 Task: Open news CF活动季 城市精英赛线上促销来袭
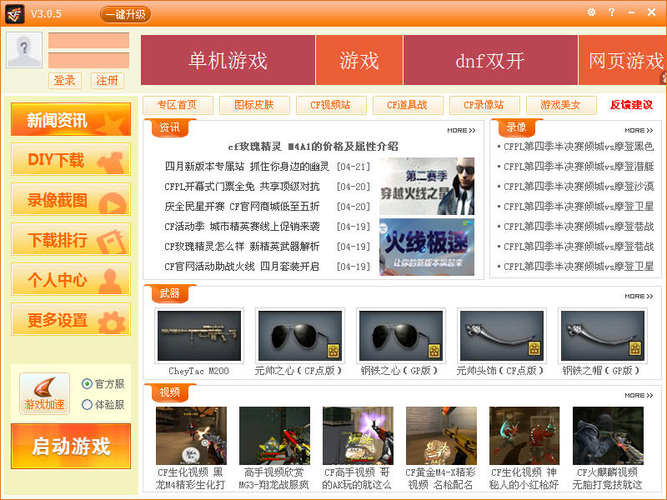pyautogui.click(x=242, y=227)
